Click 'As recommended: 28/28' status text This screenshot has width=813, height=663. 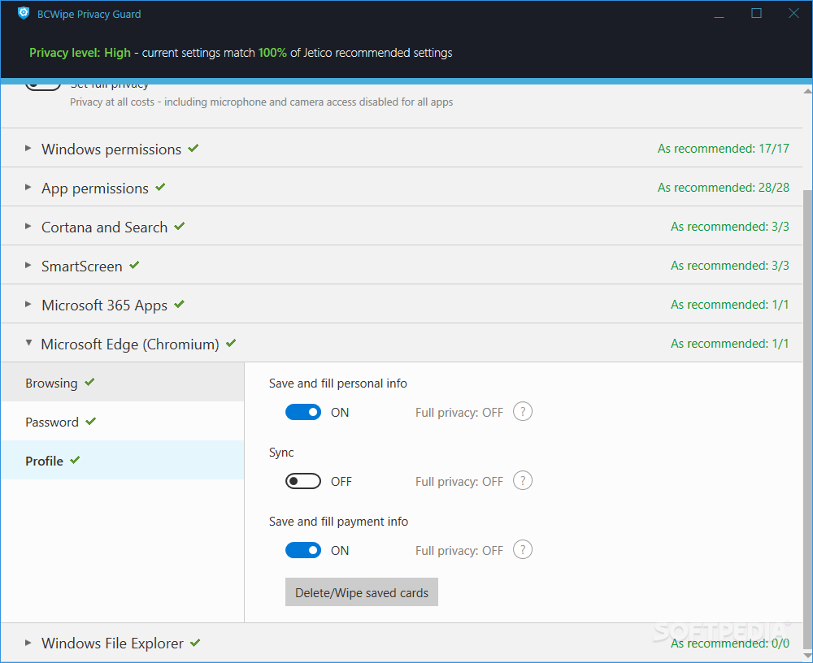[724, 188]
